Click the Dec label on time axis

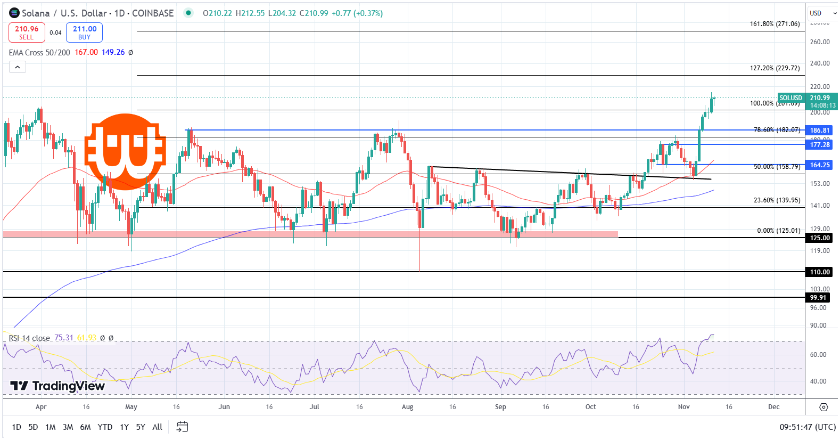tap(774, 407)
